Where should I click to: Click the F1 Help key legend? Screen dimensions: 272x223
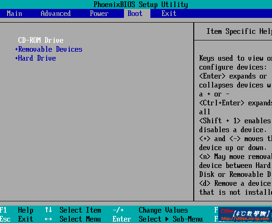point(16,210)
